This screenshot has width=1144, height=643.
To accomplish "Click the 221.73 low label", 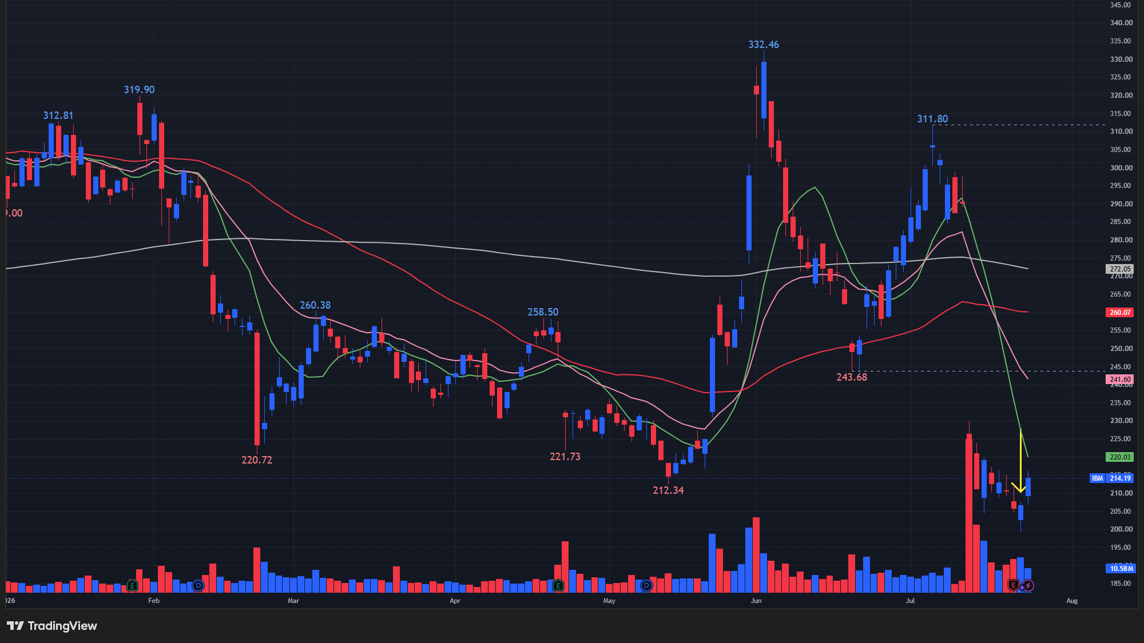I will click(x=565, y=457).
